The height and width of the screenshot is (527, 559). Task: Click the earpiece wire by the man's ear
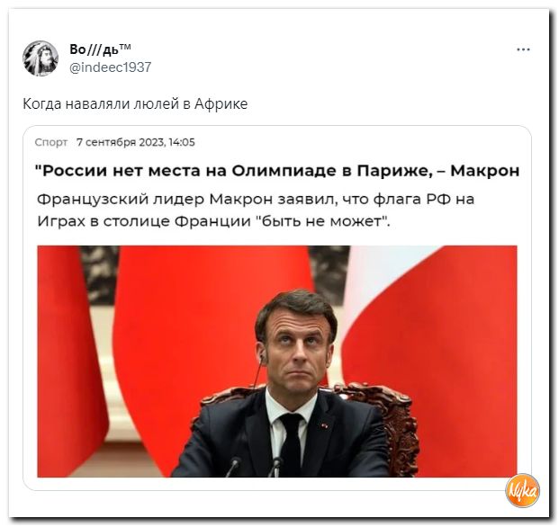pyautogui.click(x=259, y=371)
